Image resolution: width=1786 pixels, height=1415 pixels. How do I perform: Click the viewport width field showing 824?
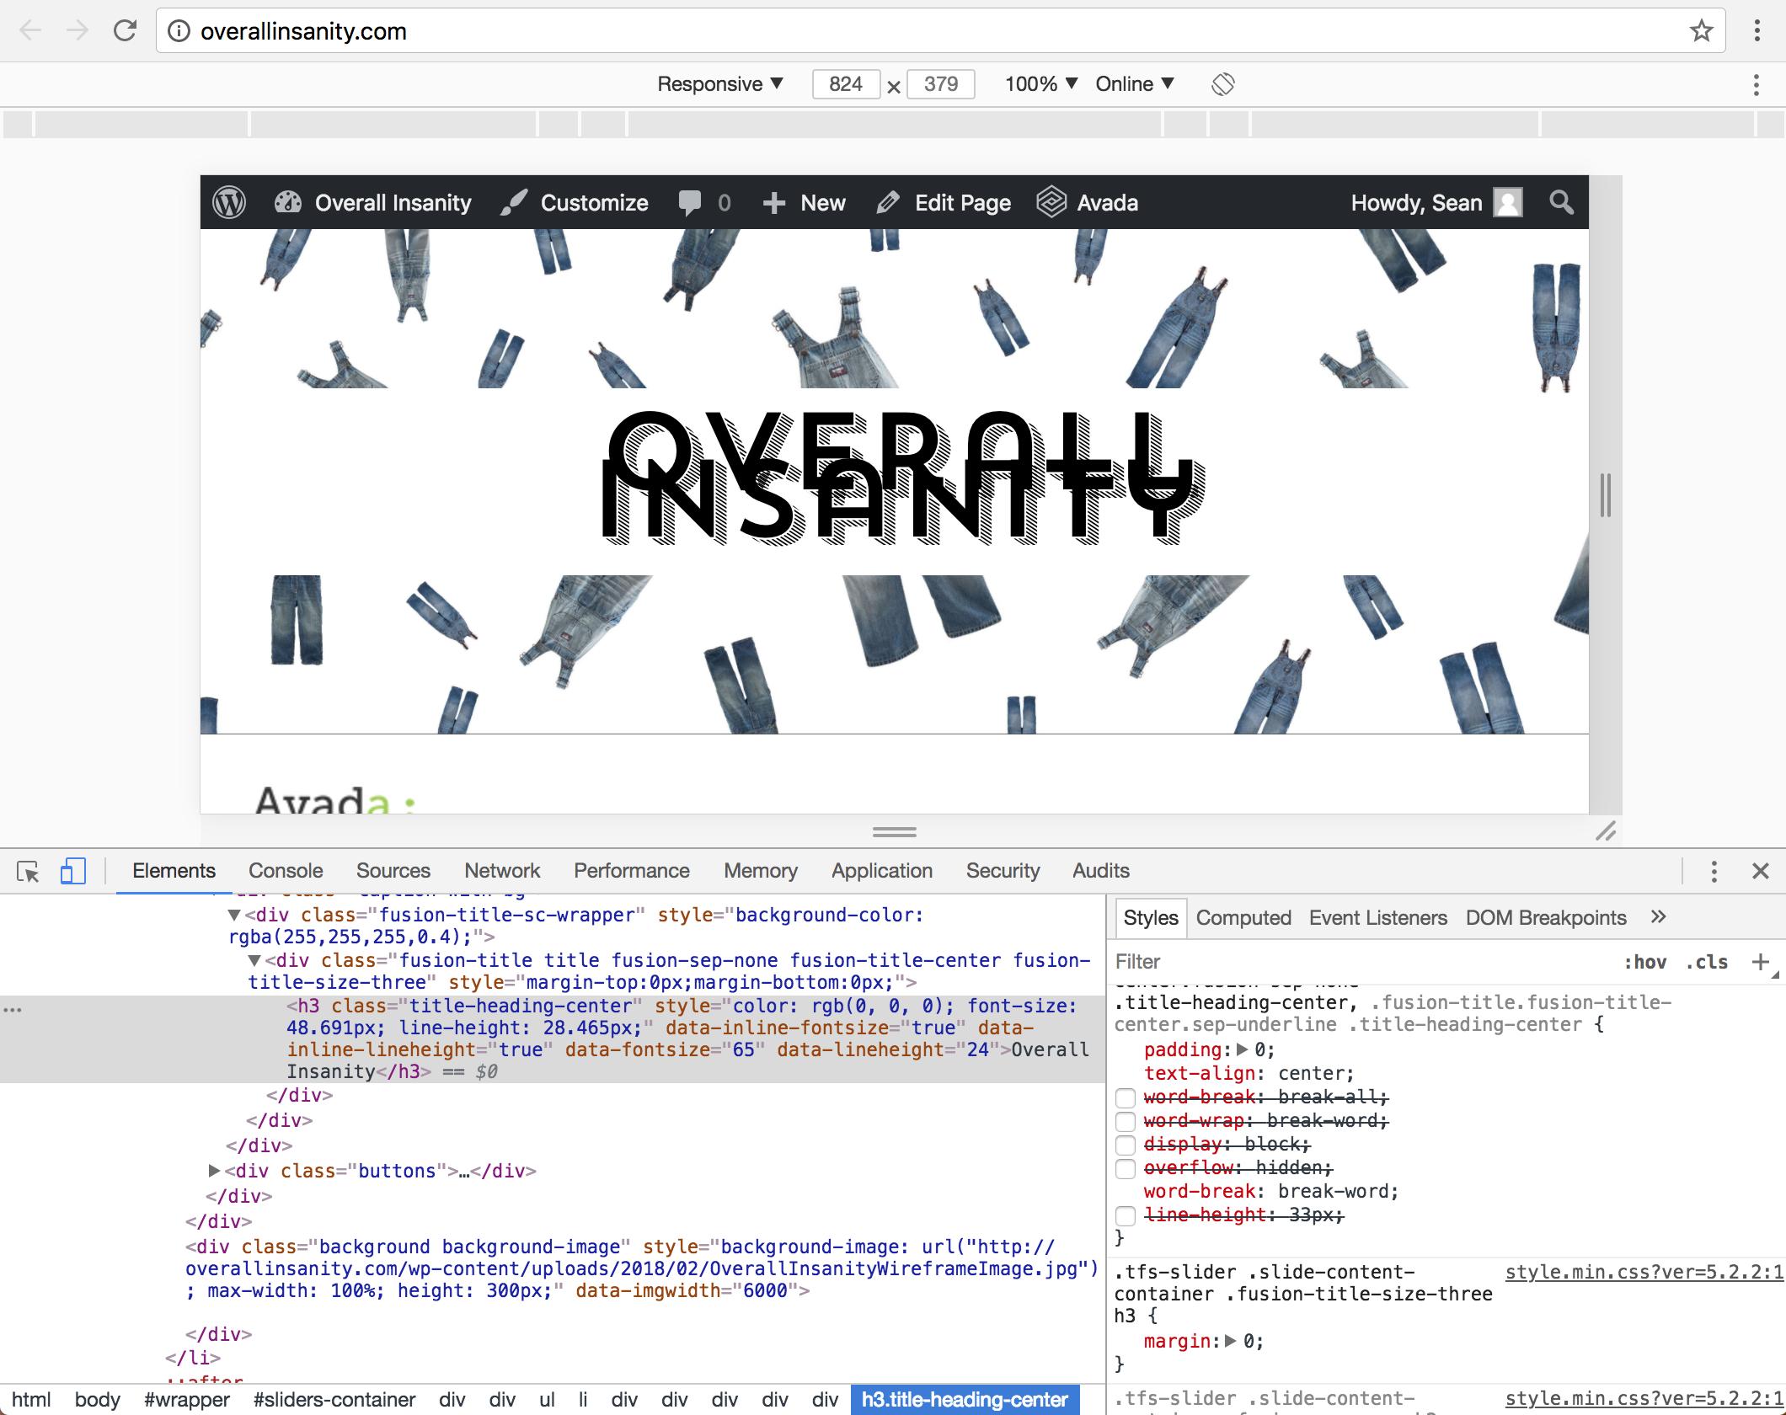point(845,84)
